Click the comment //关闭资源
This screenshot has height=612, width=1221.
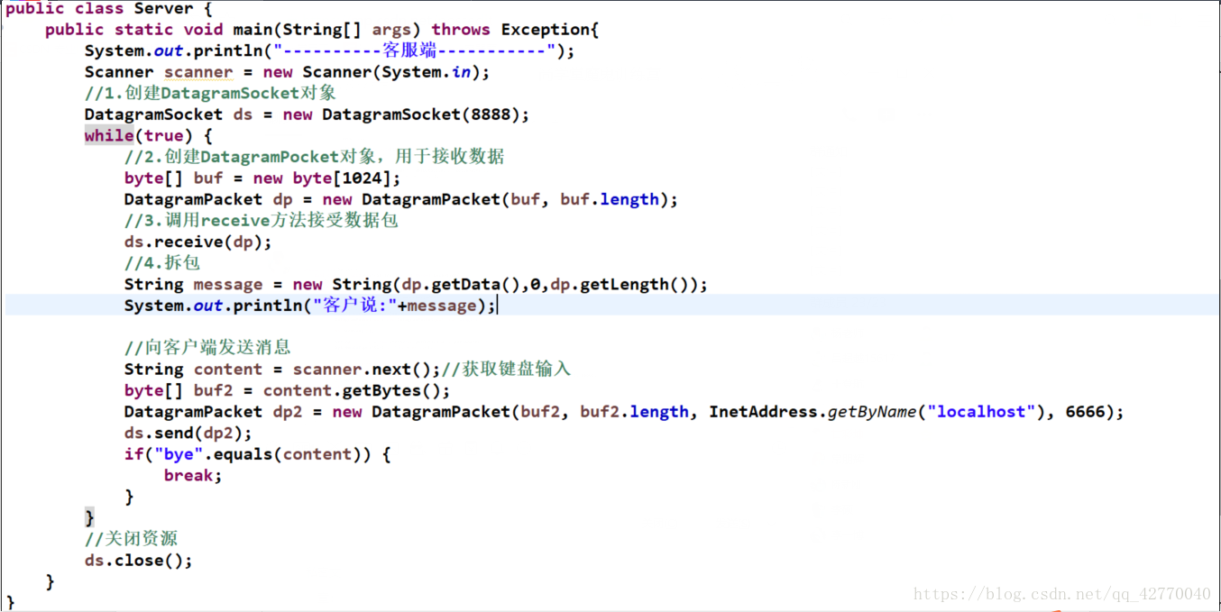132,539
